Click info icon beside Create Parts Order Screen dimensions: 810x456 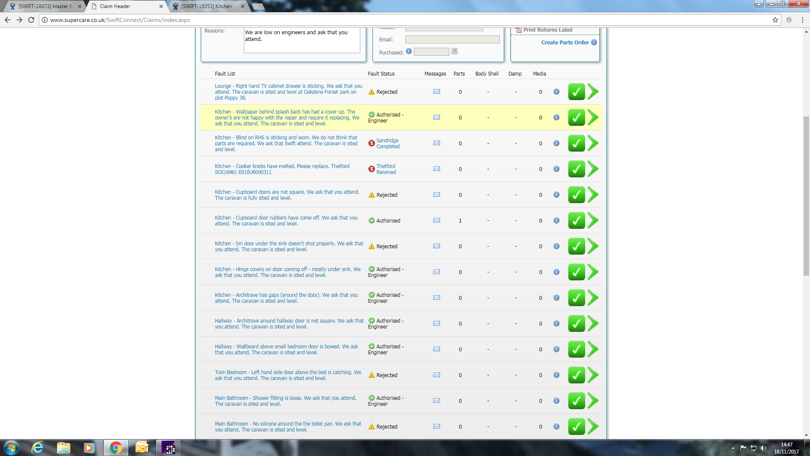[594, 42]
